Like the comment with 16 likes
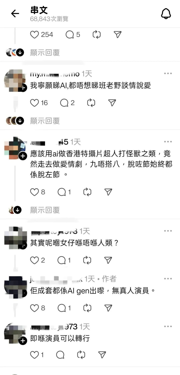This screenshot has width=180, height=375. coord(34,103)
